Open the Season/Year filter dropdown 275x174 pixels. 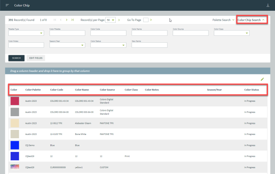coord(67,45)
